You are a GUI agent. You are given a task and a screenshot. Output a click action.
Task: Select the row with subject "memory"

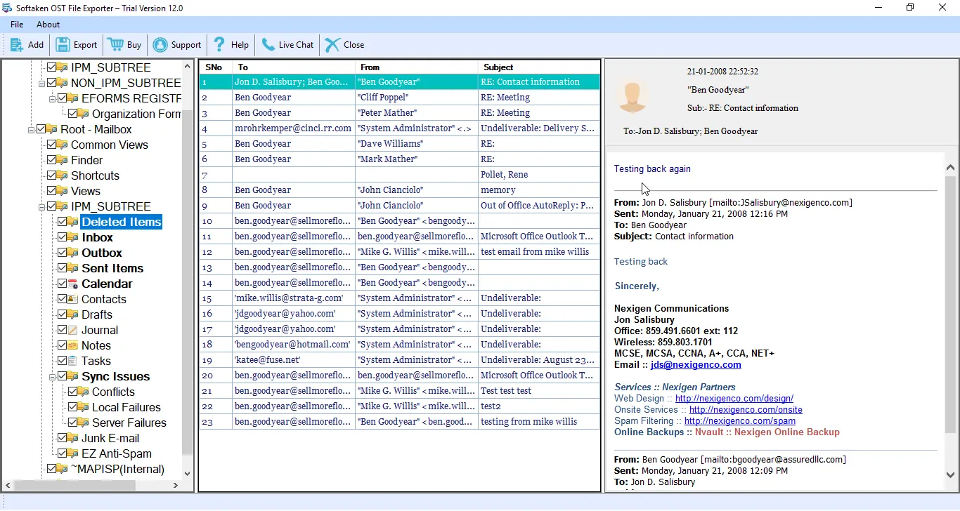400,190
